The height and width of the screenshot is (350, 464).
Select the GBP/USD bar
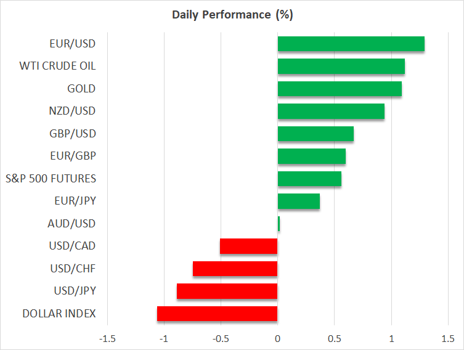(315, 134)
